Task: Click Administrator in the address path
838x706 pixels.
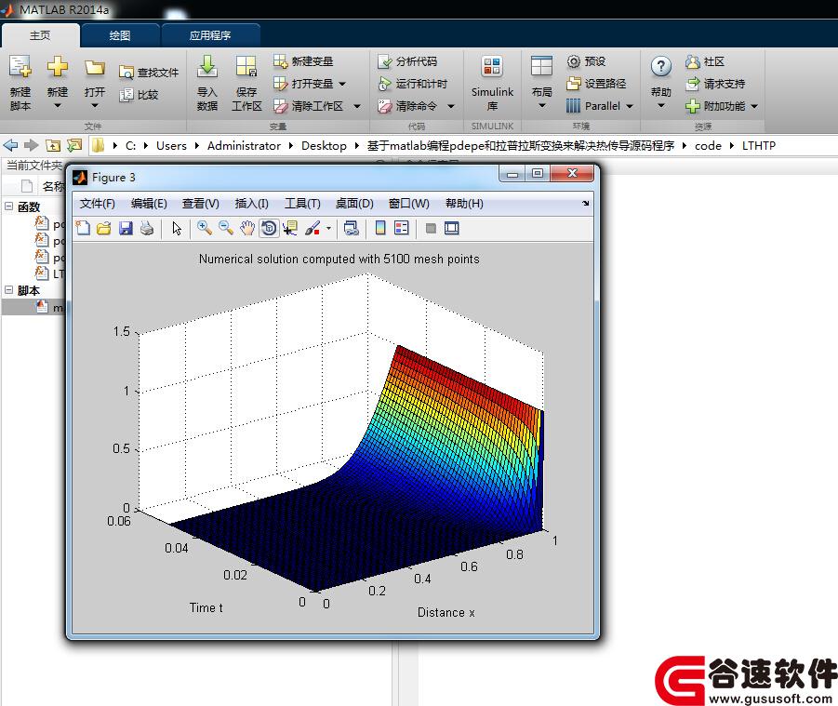Action: pos(244,145)
